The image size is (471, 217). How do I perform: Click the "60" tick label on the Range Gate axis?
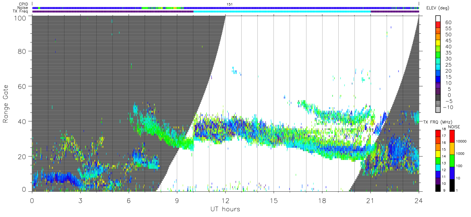tap(23, 86)
